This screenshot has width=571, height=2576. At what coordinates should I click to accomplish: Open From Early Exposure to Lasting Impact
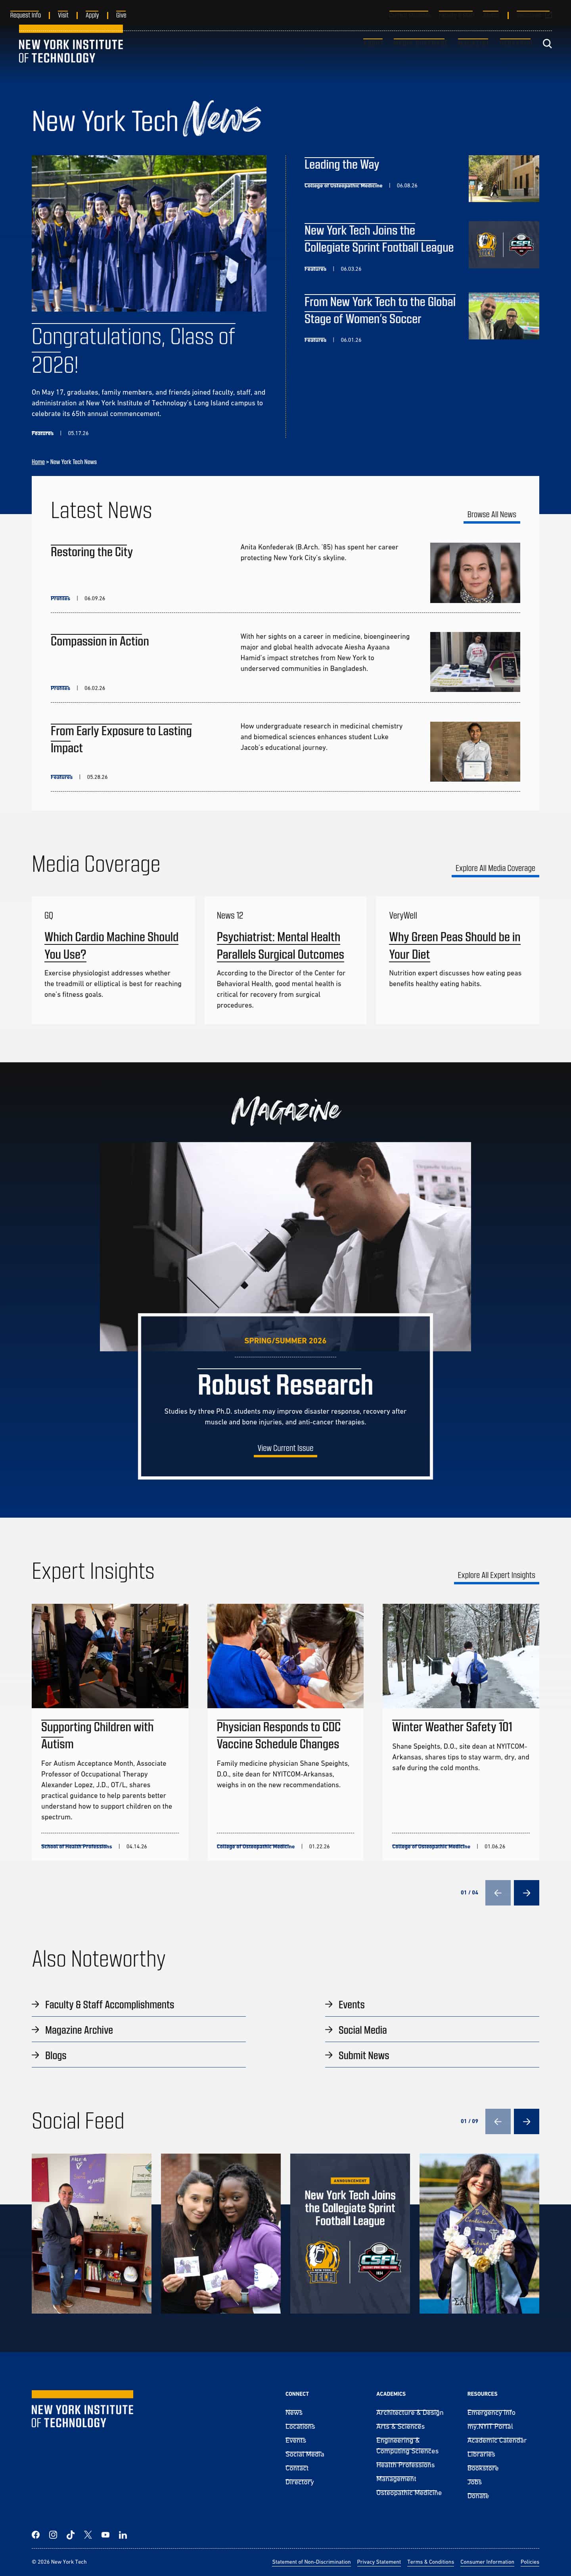tap(122, 740)
